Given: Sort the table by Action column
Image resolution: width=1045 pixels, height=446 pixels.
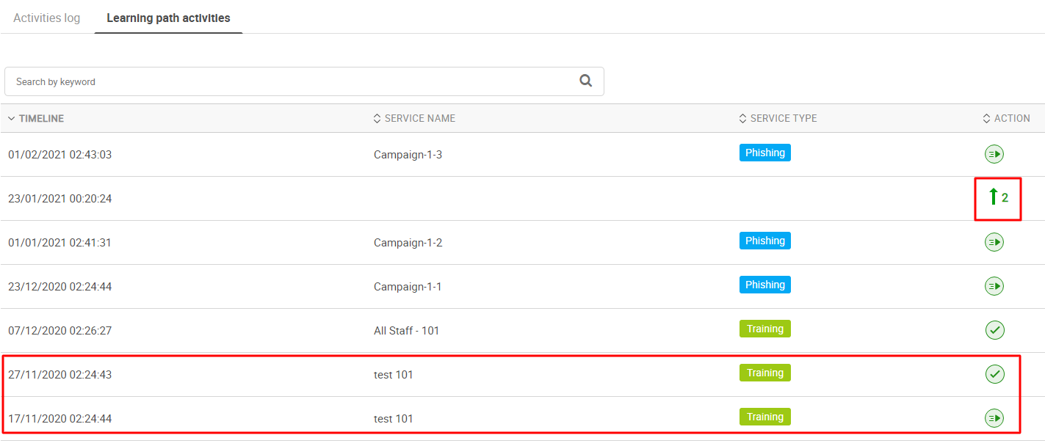Looking at the screenshot, I should pyautogui.click(x=1006, y=118).
